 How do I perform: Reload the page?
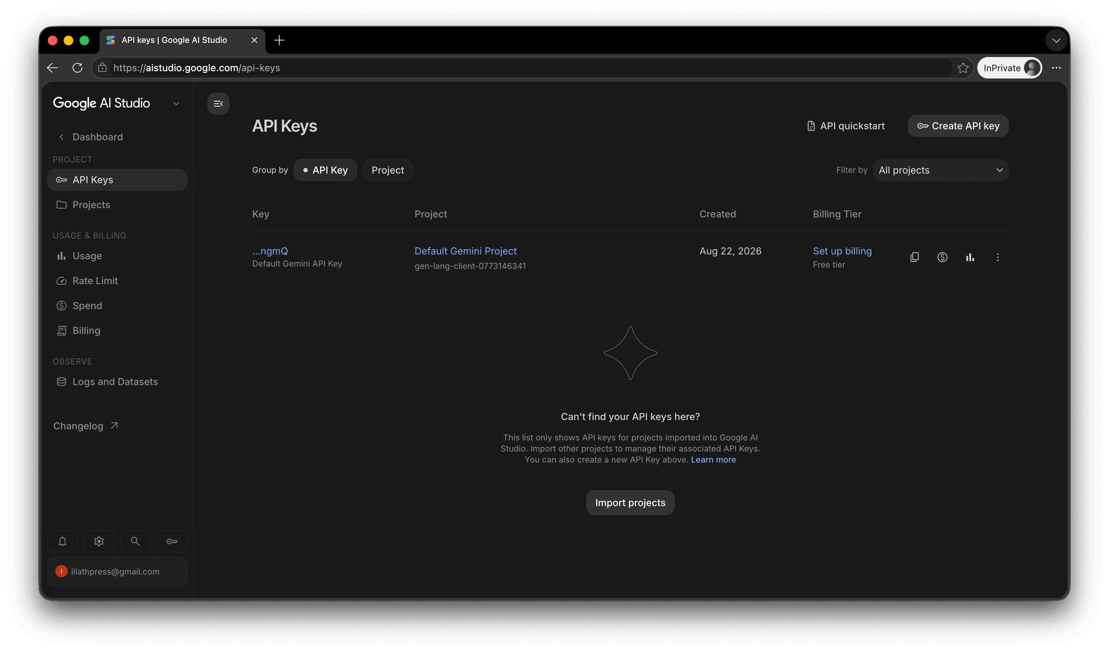[77, 68]
